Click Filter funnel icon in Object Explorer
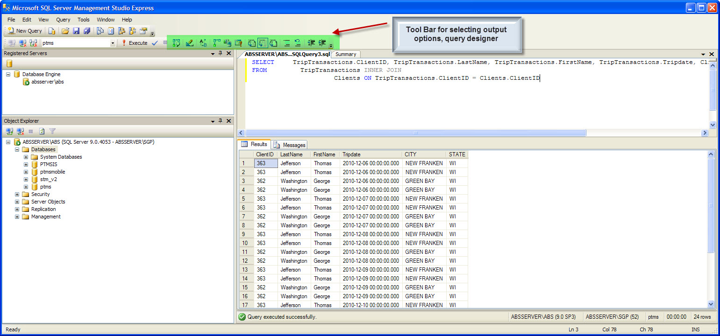The height and width of the screenshot is (336, 720). pos(52,132)
